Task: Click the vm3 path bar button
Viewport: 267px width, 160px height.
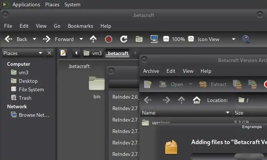Action: pos(93,53)
